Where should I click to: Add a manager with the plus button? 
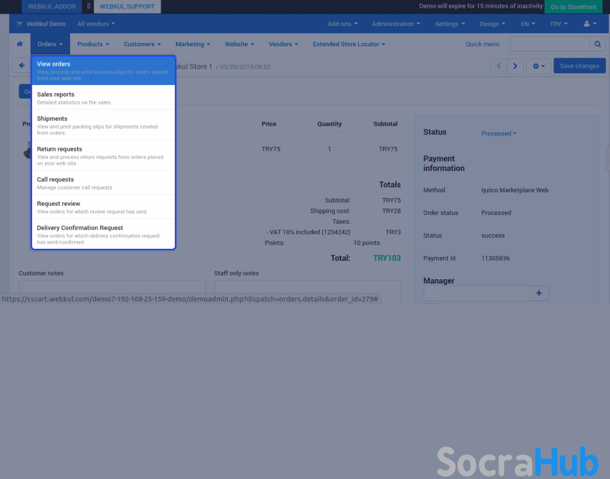click(539, 293)
